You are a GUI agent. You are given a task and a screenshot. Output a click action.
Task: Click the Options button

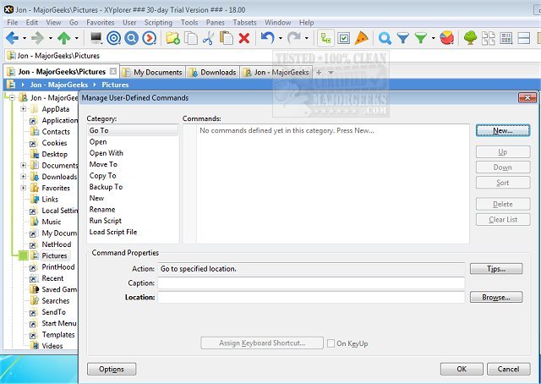coord(112,369)
